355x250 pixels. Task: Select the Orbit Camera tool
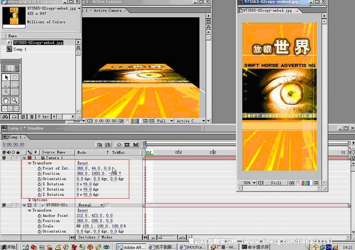[6, 92]
